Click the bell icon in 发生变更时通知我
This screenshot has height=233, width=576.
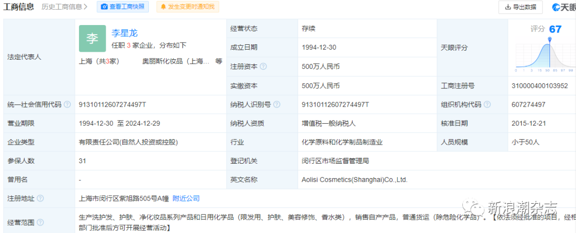pos(164,6)
